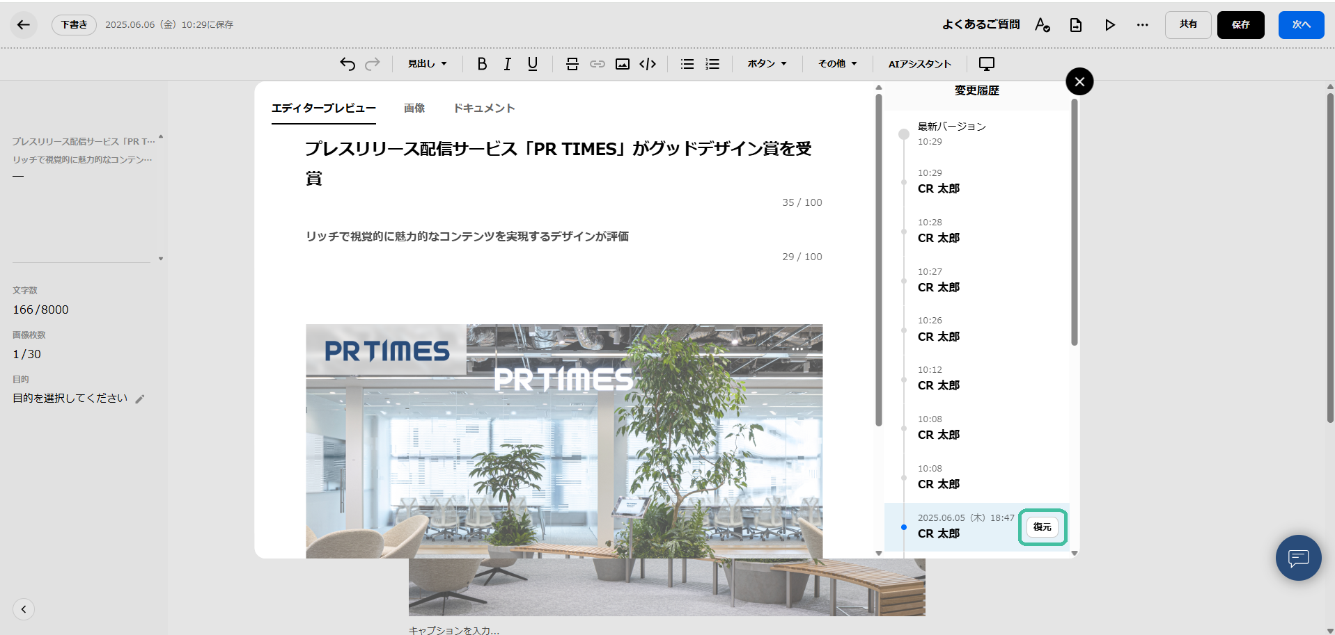Edit the purpose with the pencil icon
The image size is (1335, 635).
coord(140,399)
